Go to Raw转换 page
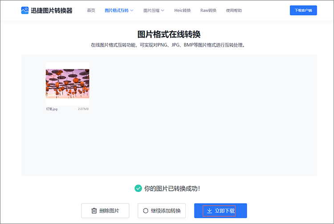Viewport: 334px width, 224px height. coord(208,10)
